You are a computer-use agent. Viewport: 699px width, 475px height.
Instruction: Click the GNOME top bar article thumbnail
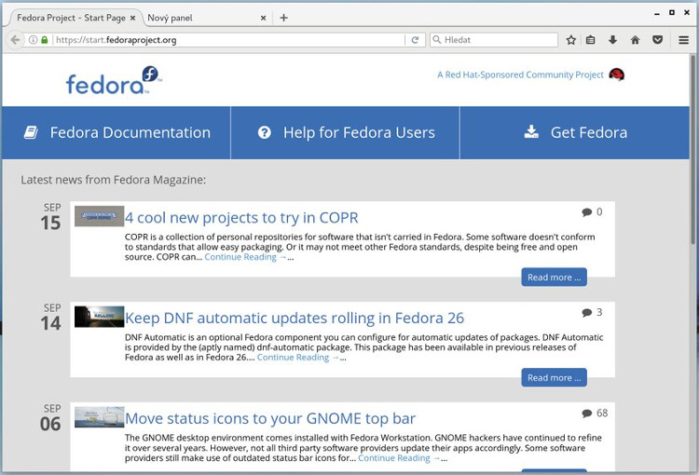tap(99, 417)
